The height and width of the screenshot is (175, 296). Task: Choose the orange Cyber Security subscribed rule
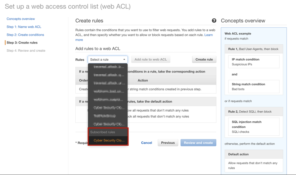109,140
